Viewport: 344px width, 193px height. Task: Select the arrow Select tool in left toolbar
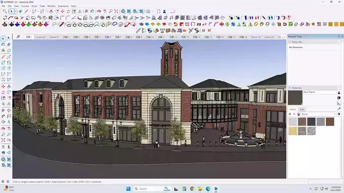(x=3, y=39)
